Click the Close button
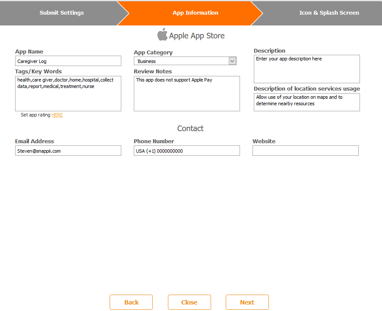 click(189, 302)
